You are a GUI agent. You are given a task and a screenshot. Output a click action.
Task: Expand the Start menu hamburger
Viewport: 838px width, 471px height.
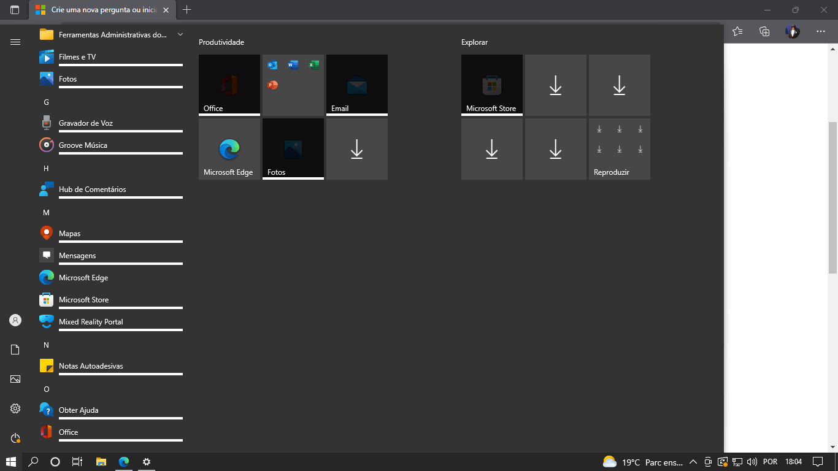click(15, 42)
